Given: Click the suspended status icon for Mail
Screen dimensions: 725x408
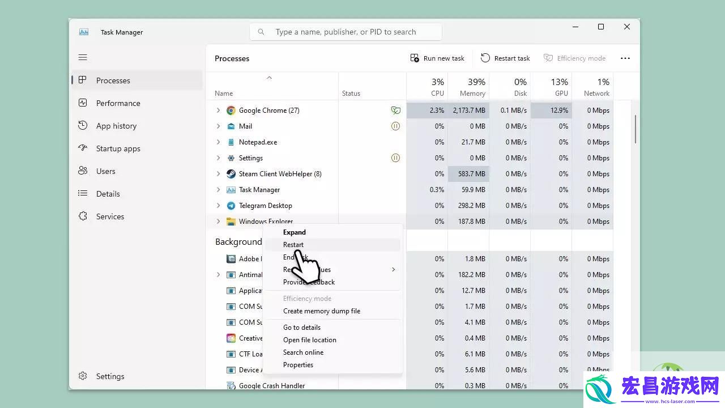Looking at the screenshot, I should 395,126.
